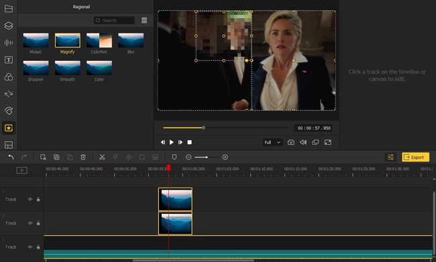Click the preview progress slider handle
This screenshot has width=436, height=262.
[203, 127]
